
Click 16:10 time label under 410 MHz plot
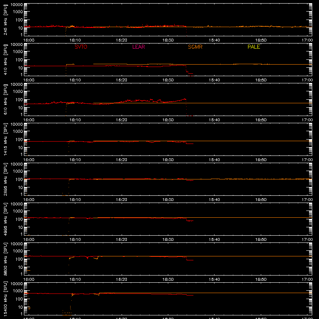(75, 80)
